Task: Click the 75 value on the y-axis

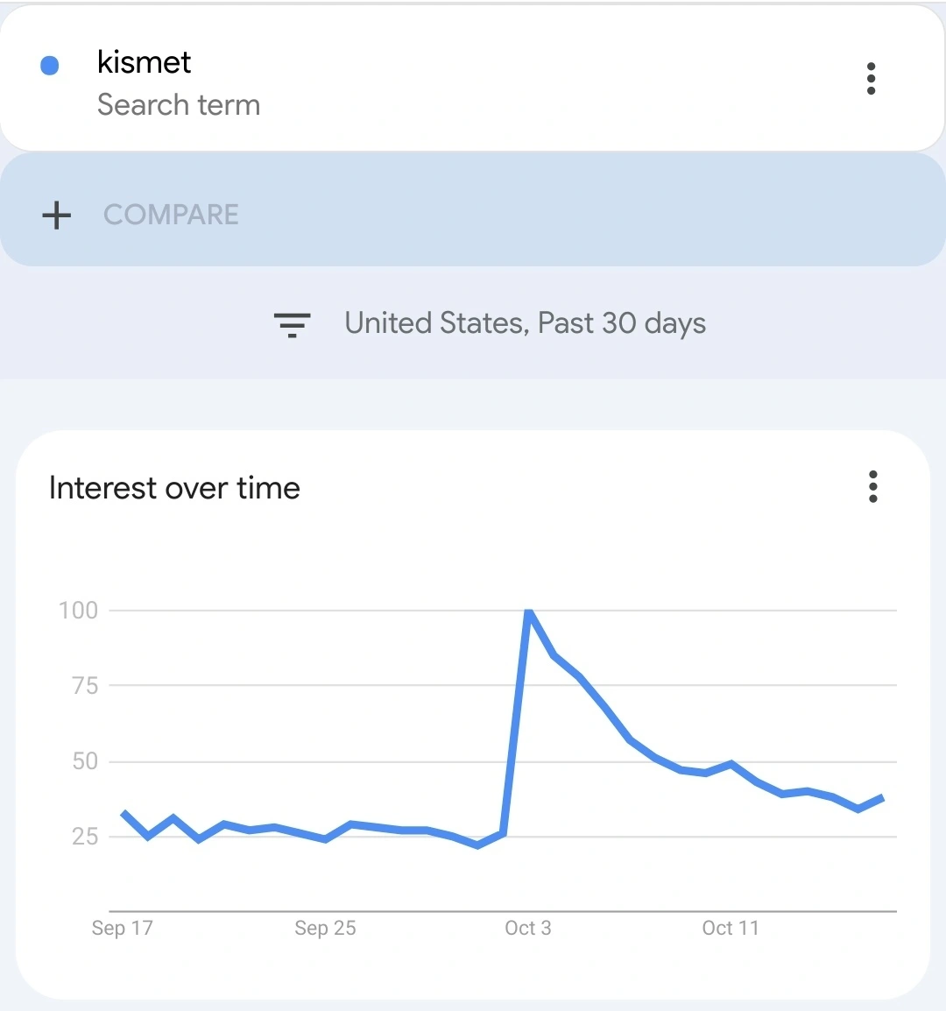Action: [84, 686]
